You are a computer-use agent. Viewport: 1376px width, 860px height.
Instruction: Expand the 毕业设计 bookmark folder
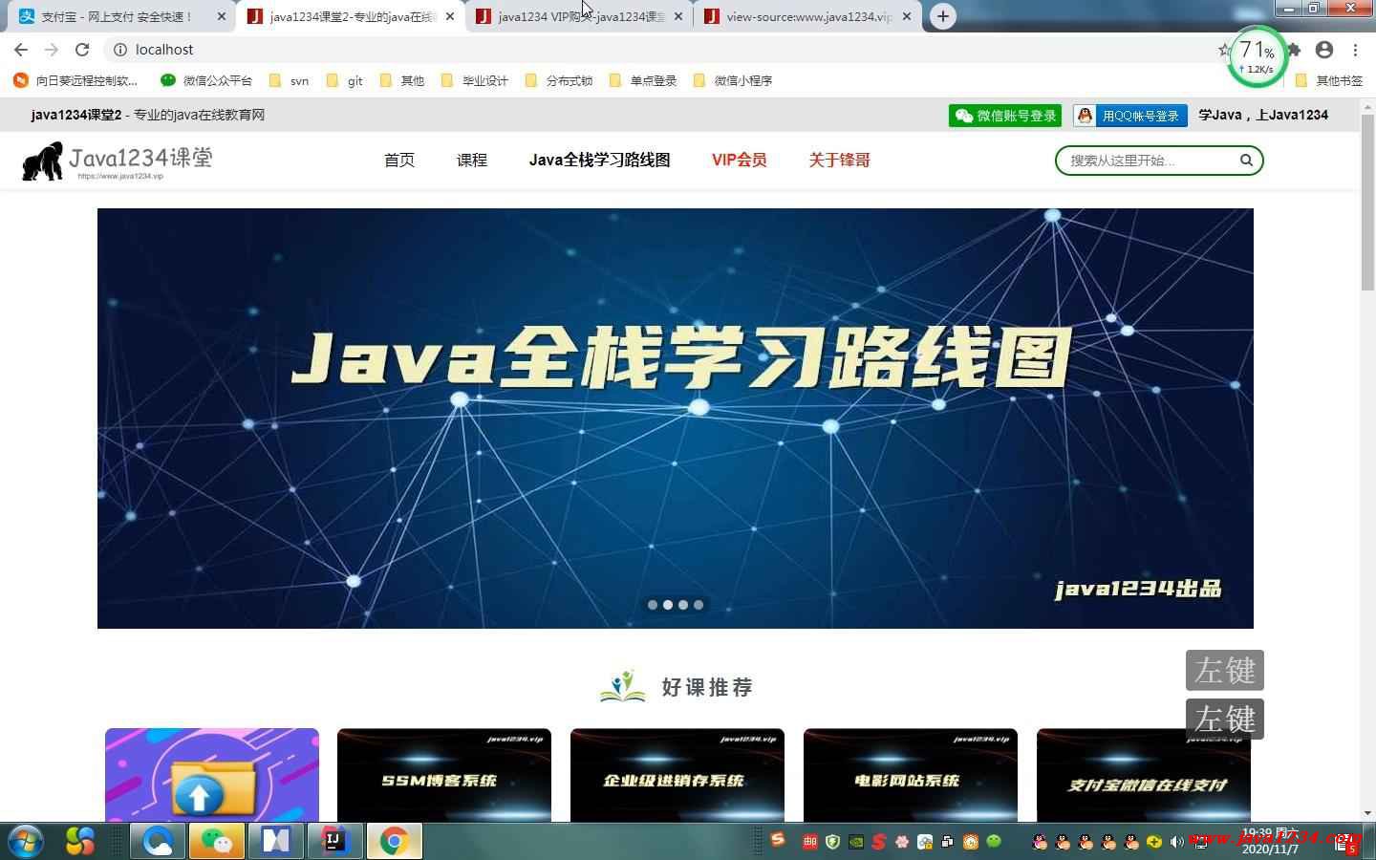point(475,80)
